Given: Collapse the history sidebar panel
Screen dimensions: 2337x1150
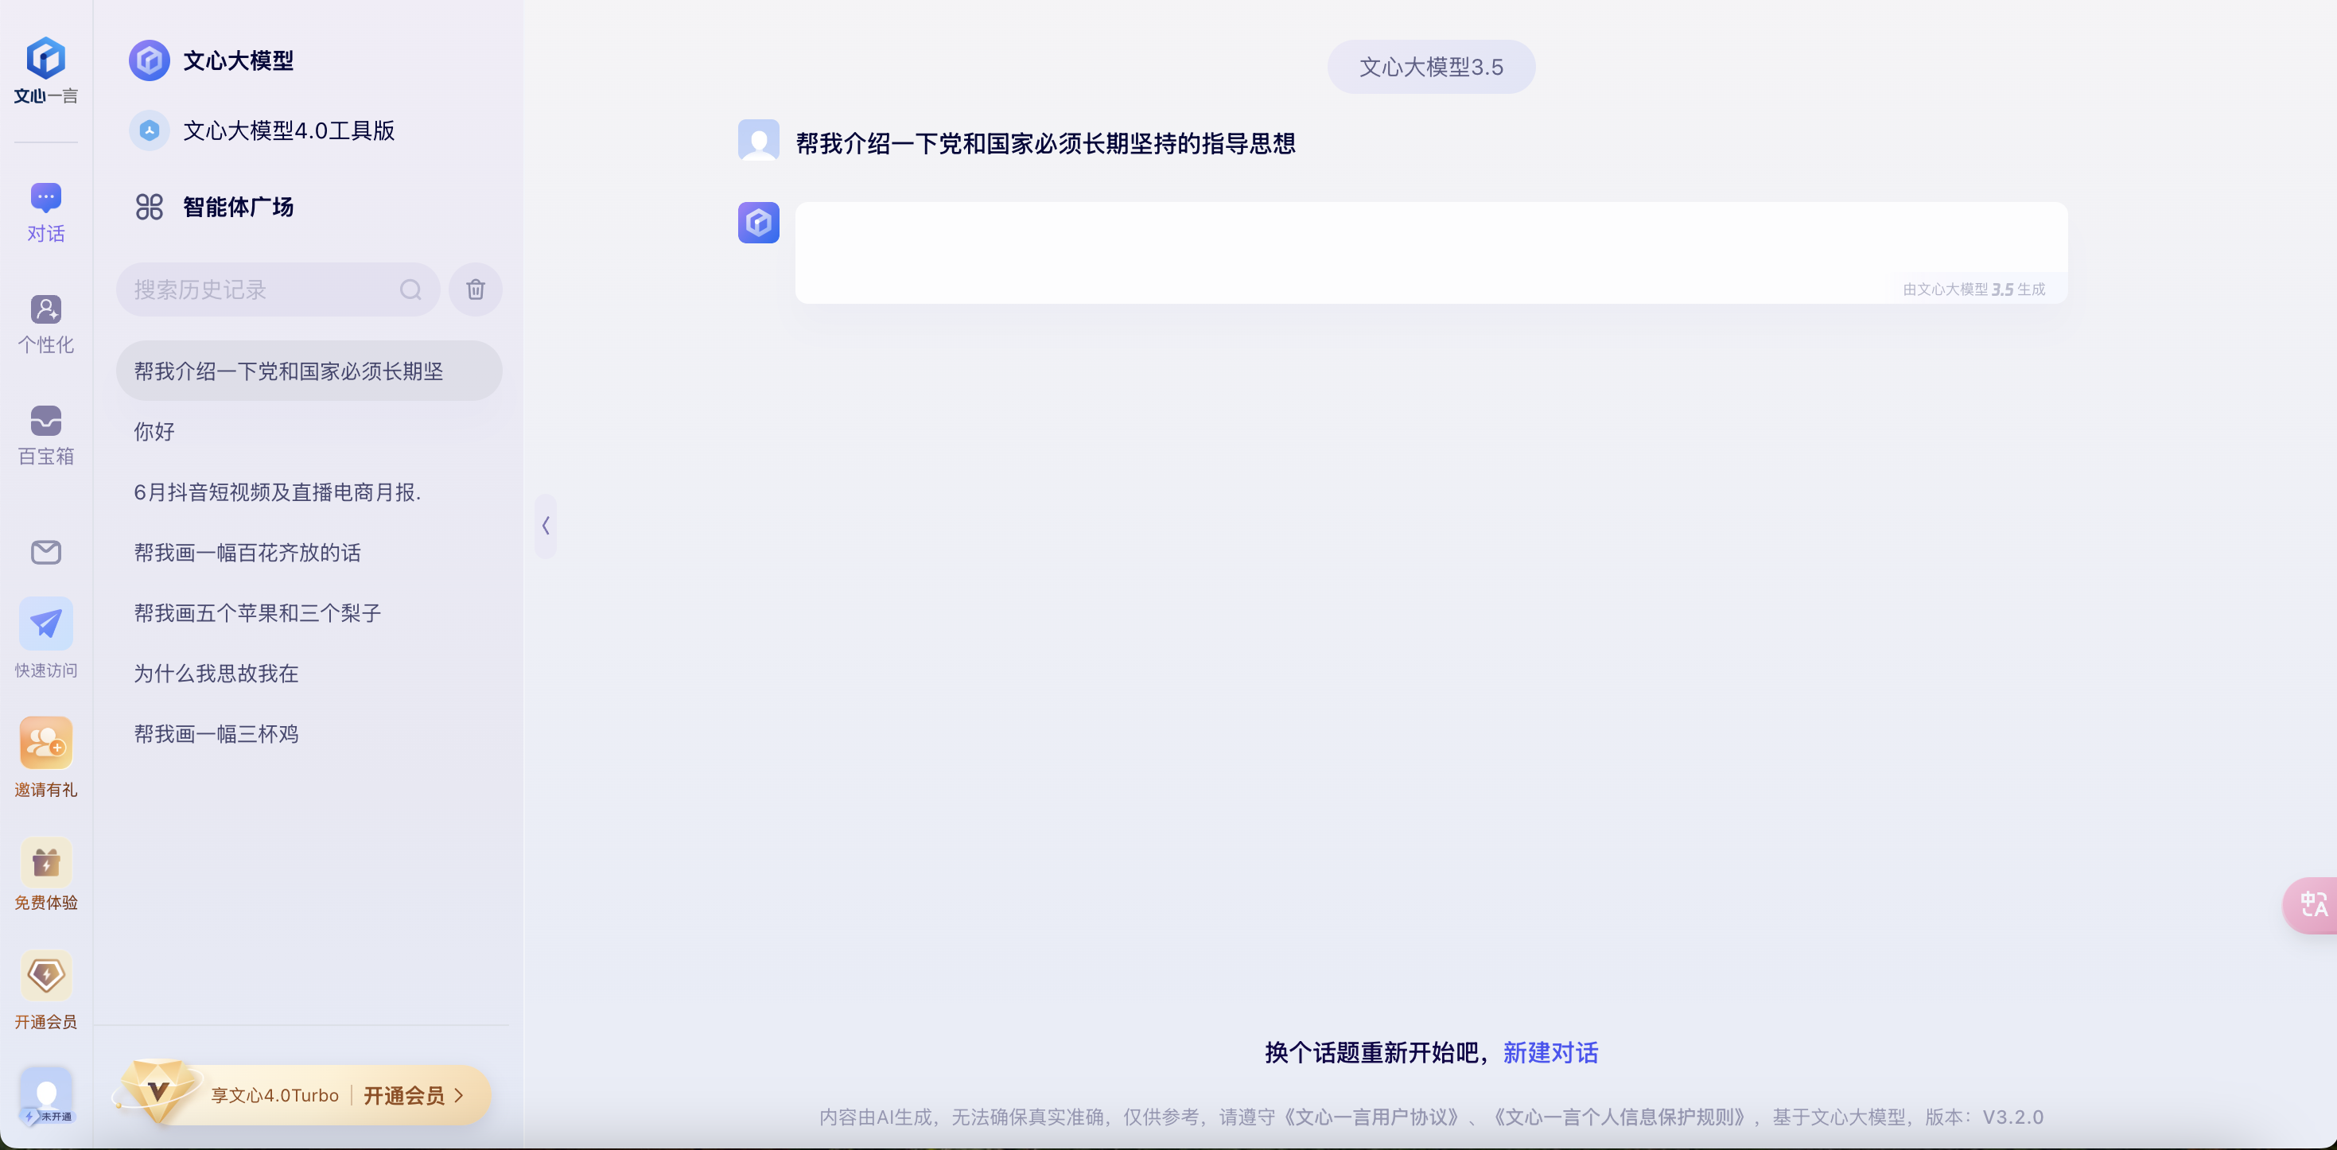Looking at the screenshot, I should (x=545, y=525).
